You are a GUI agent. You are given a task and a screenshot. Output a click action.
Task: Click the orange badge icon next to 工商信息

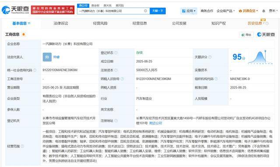pos(23,34)
